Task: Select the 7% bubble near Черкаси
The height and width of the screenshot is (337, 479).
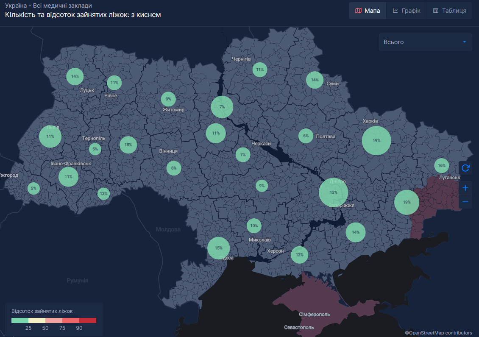Action: pyautogui.click(x=243, y=155)
